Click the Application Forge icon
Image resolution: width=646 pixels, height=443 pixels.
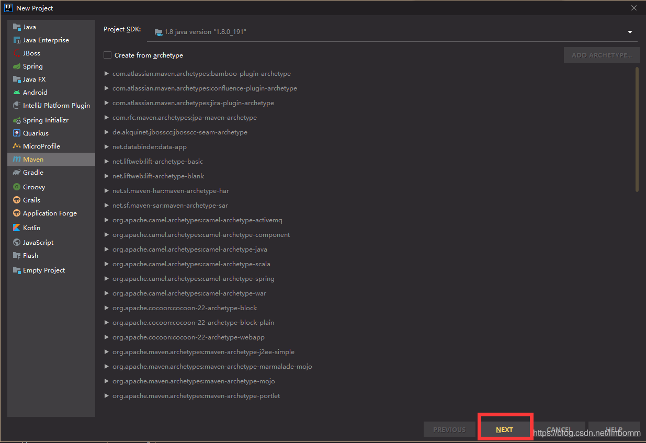pyautogui.click(x=17, y=213)
